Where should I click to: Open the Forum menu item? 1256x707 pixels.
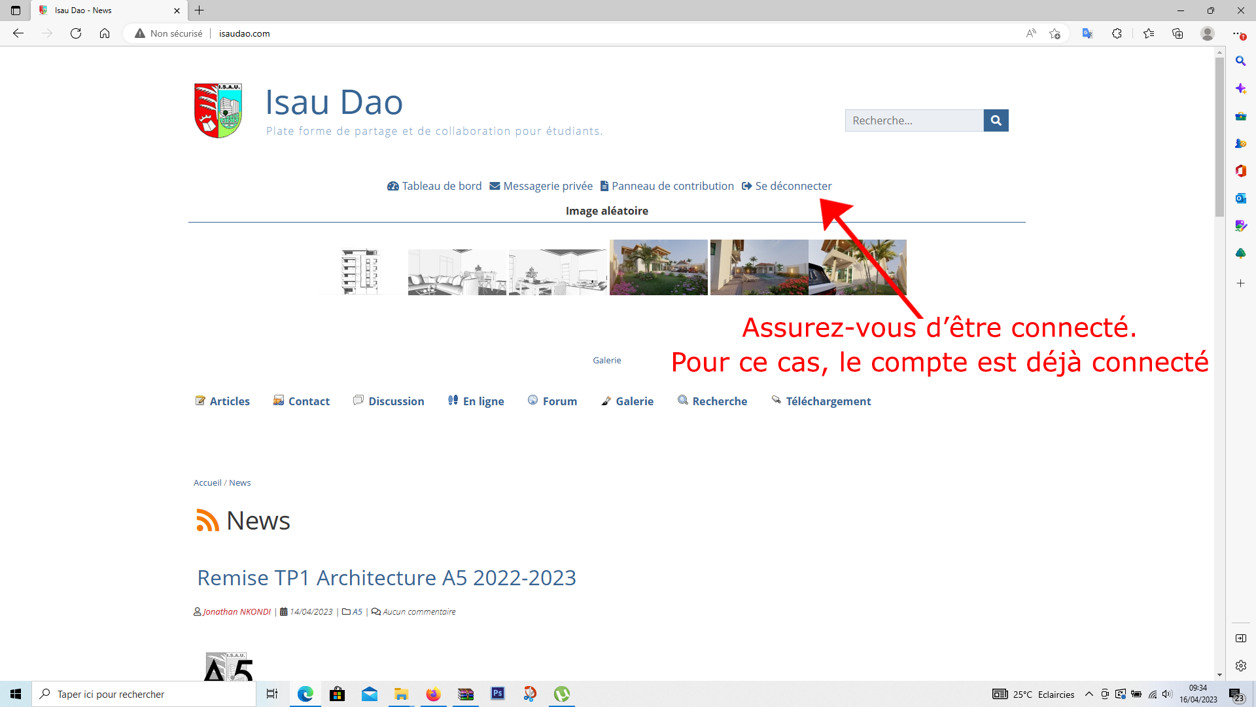click(x=559, y=401)
